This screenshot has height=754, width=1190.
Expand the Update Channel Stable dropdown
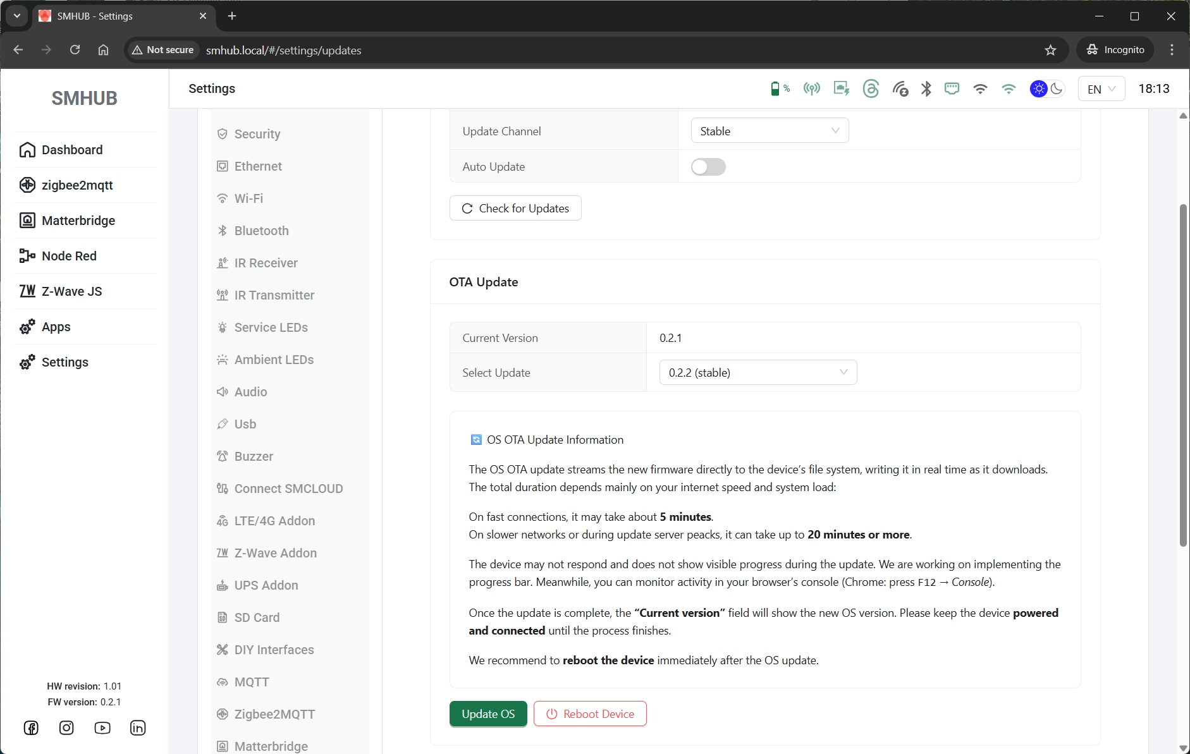[770, 131]
